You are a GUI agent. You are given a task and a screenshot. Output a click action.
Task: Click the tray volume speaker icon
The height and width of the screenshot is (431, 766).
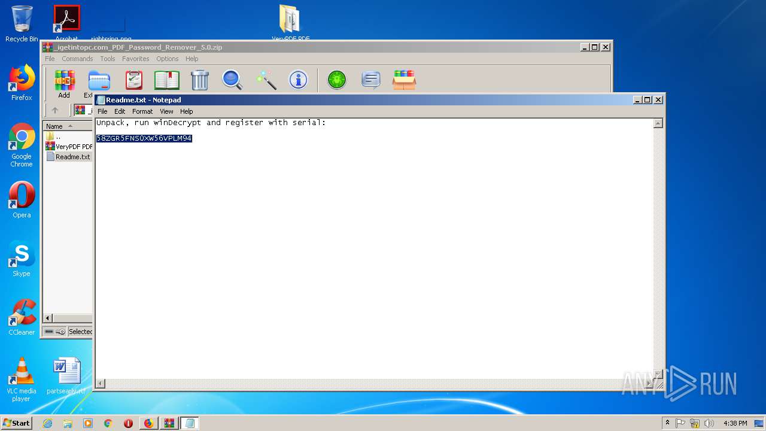(709, 423)
